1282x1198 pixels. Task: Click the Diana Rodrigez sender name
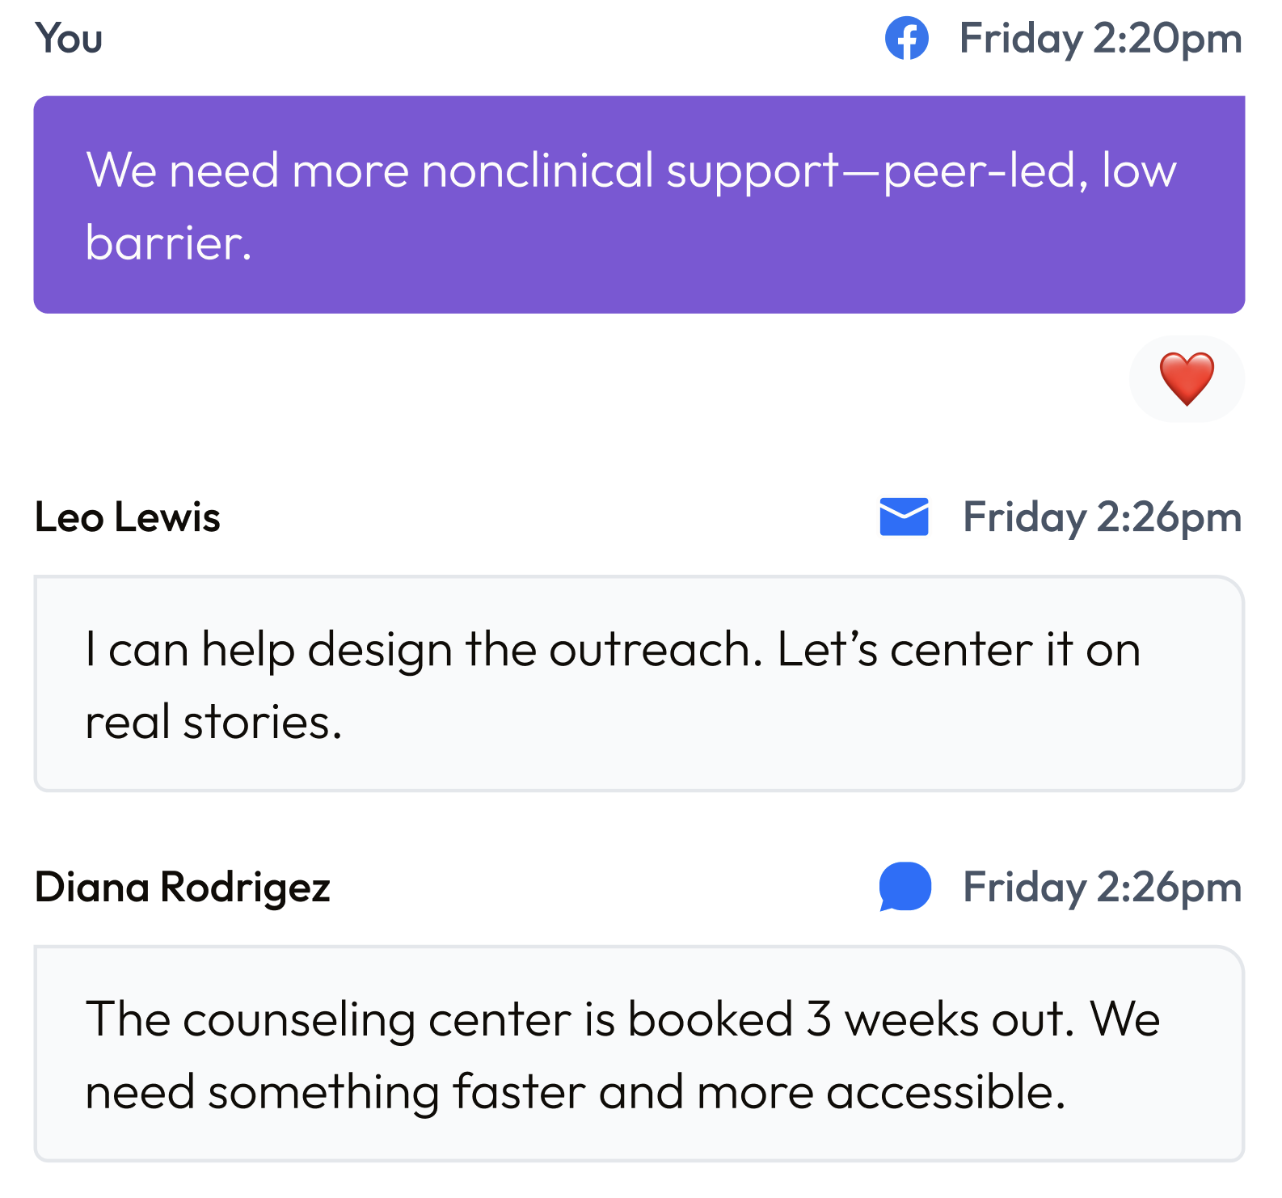click(x=183, y=888)
